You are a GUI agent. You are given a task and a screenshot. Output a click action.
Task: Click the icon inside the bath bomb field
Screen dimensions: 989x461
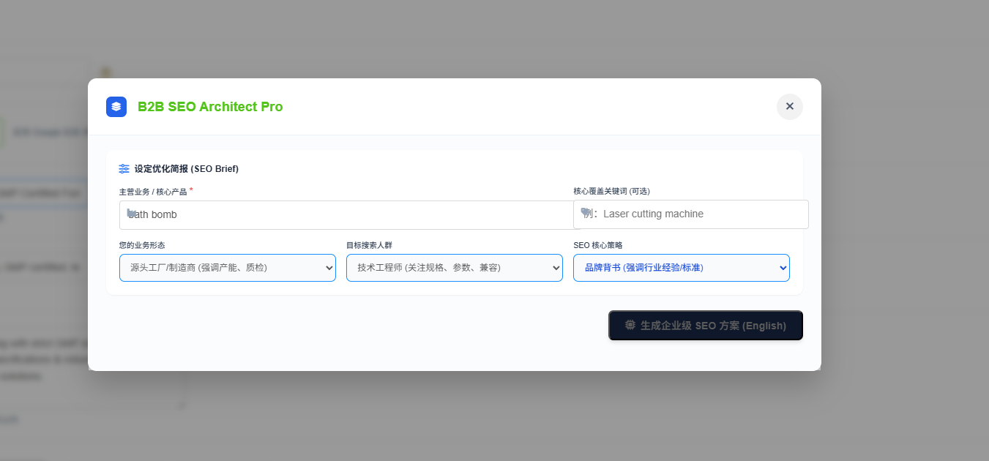132,214
